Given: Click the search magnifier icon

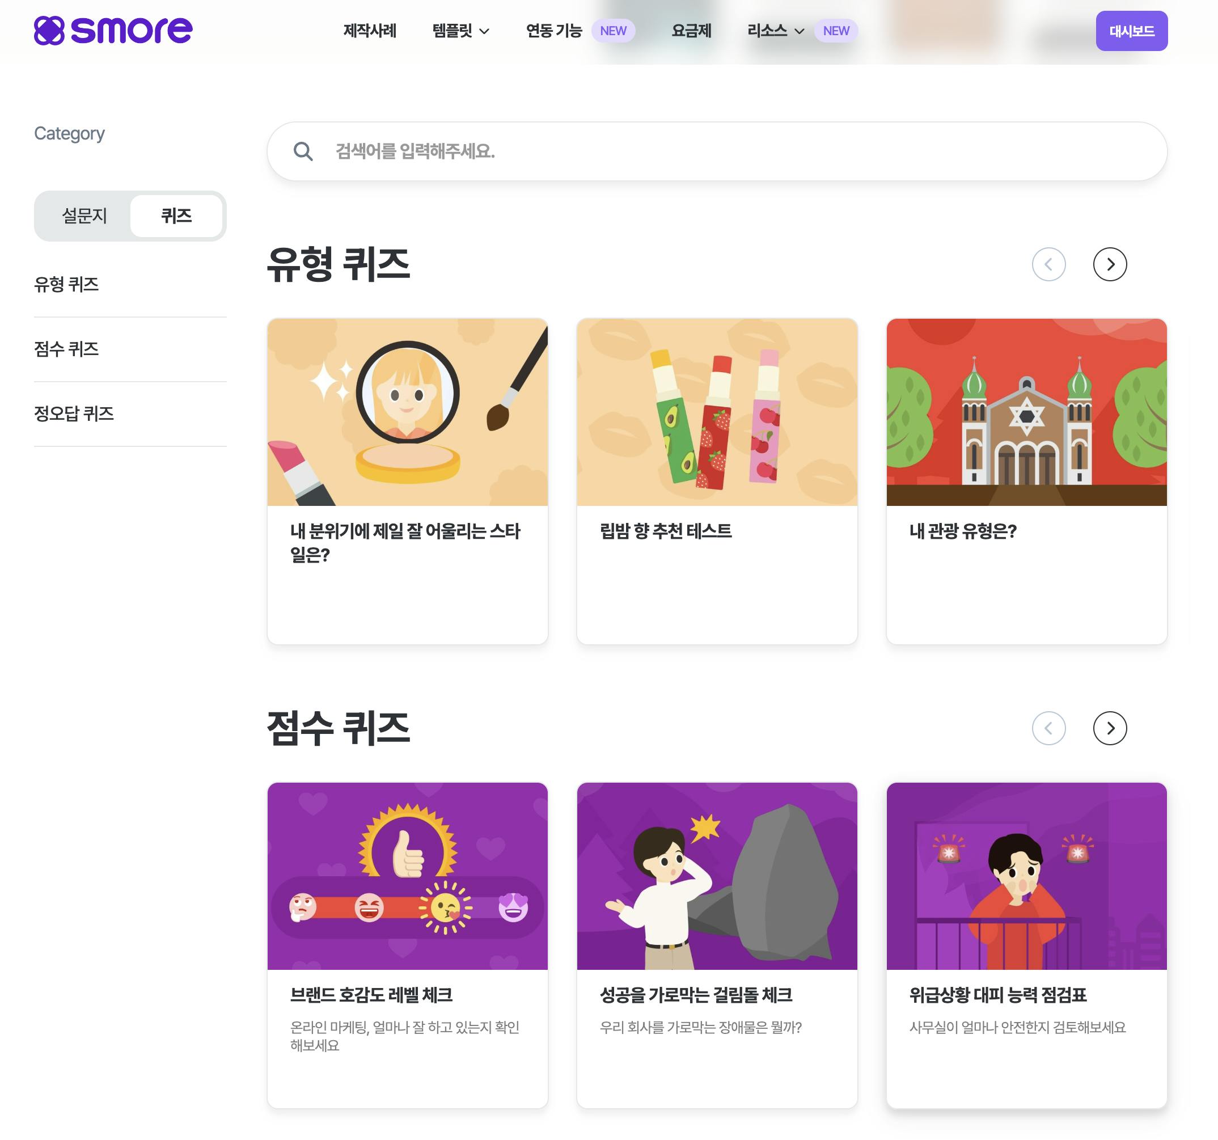Looking at the screenshot, I should (303, 151).
